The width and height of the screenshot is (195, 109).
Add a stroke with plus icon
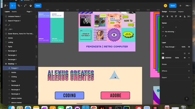pyautogui.click(x=189, y=64)
